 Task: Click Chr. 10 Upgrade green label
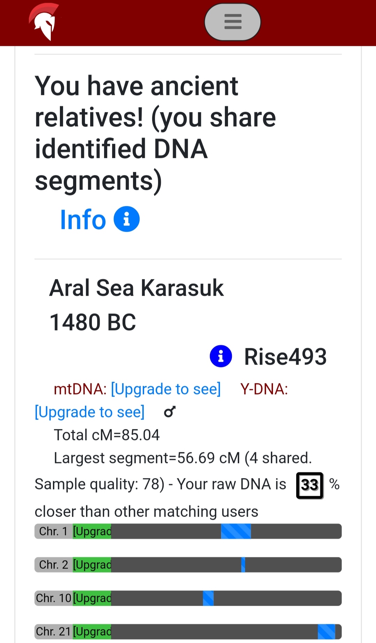[x=92, y=598]
